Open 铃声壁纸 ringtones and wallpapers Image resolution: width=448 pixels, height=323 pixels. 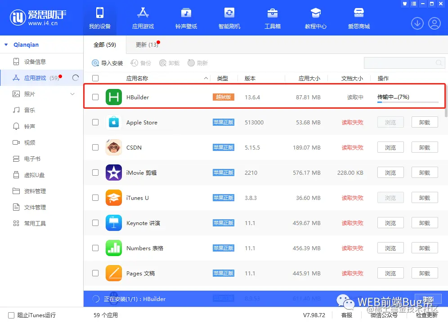click(x=186, y=18)
